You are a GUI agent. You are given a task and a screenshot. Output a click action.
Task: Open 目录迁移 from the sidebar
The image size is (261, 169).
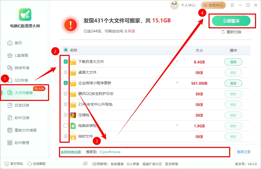(22, 105)
